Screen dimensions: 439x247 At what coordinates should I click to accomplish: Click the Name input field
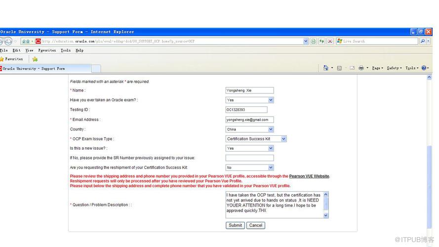(x=249, y=90)
